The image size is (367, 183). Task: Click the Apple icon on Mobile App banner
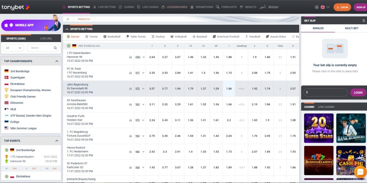coord(6,25)
